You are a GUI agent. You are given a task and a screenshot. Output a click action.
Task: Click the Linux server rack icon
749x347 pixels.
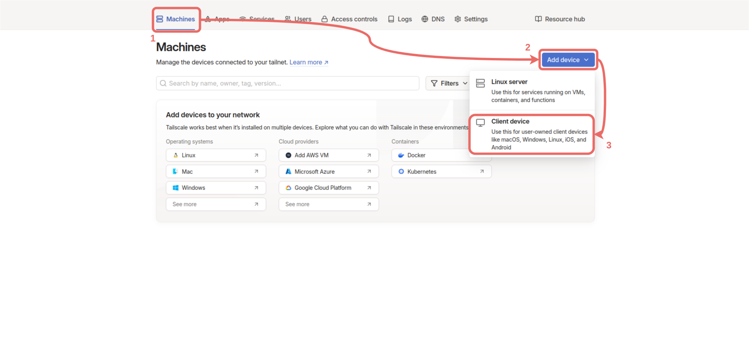click(x=480, y=83)
